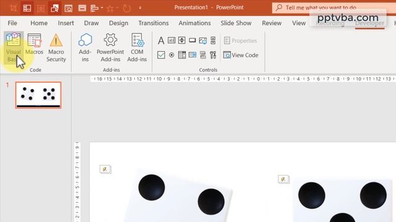Switch to the Design tab

point(119,23)
